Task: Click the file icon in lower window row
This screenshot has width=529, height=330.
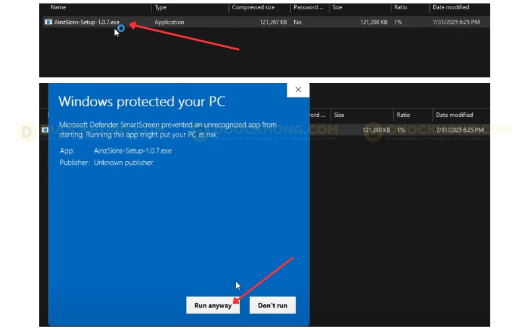Action: (x=45, y=129)
